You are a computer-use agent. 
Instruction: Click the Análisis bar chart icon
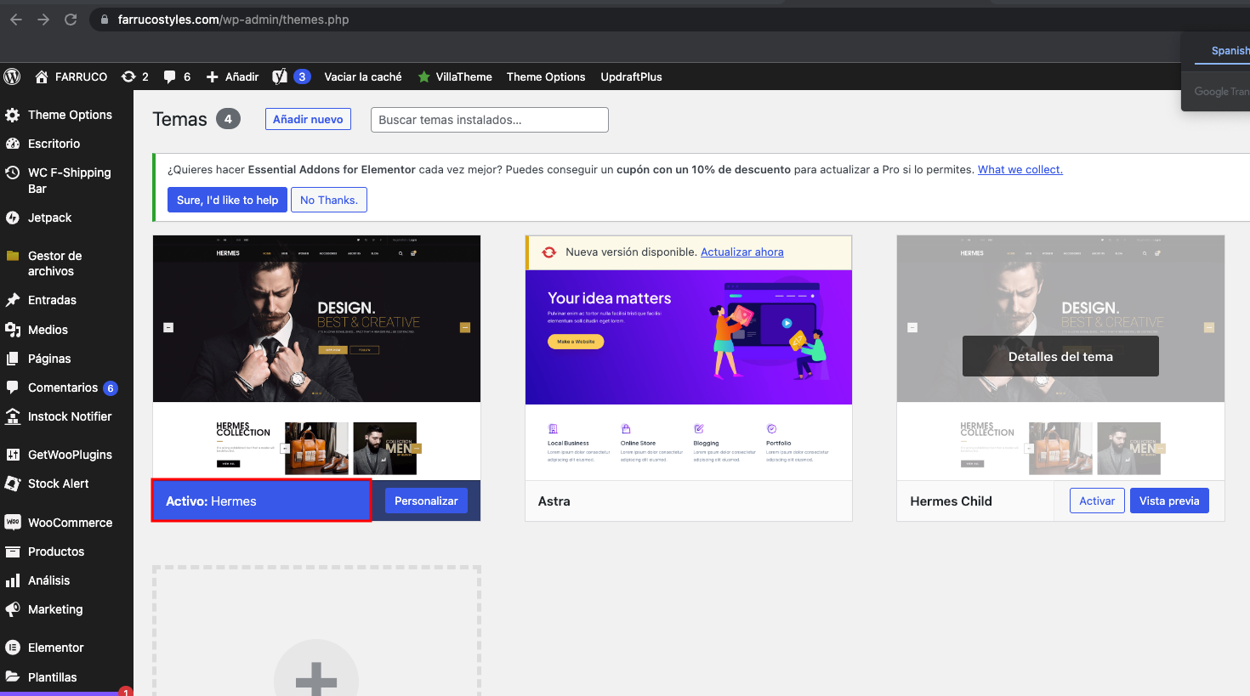tap(13, 580)
